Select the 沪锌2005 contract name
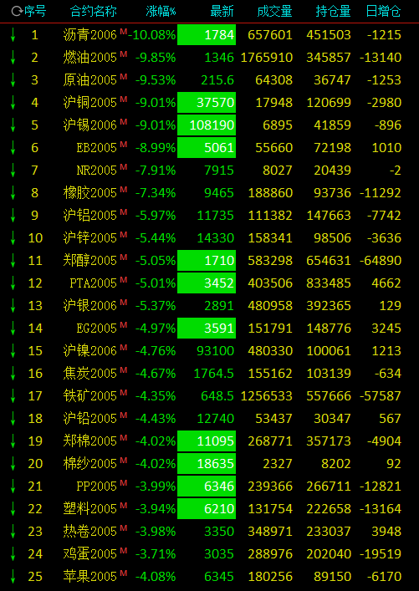Viewport: 419px width, 591px height. (x=90, y=238)
